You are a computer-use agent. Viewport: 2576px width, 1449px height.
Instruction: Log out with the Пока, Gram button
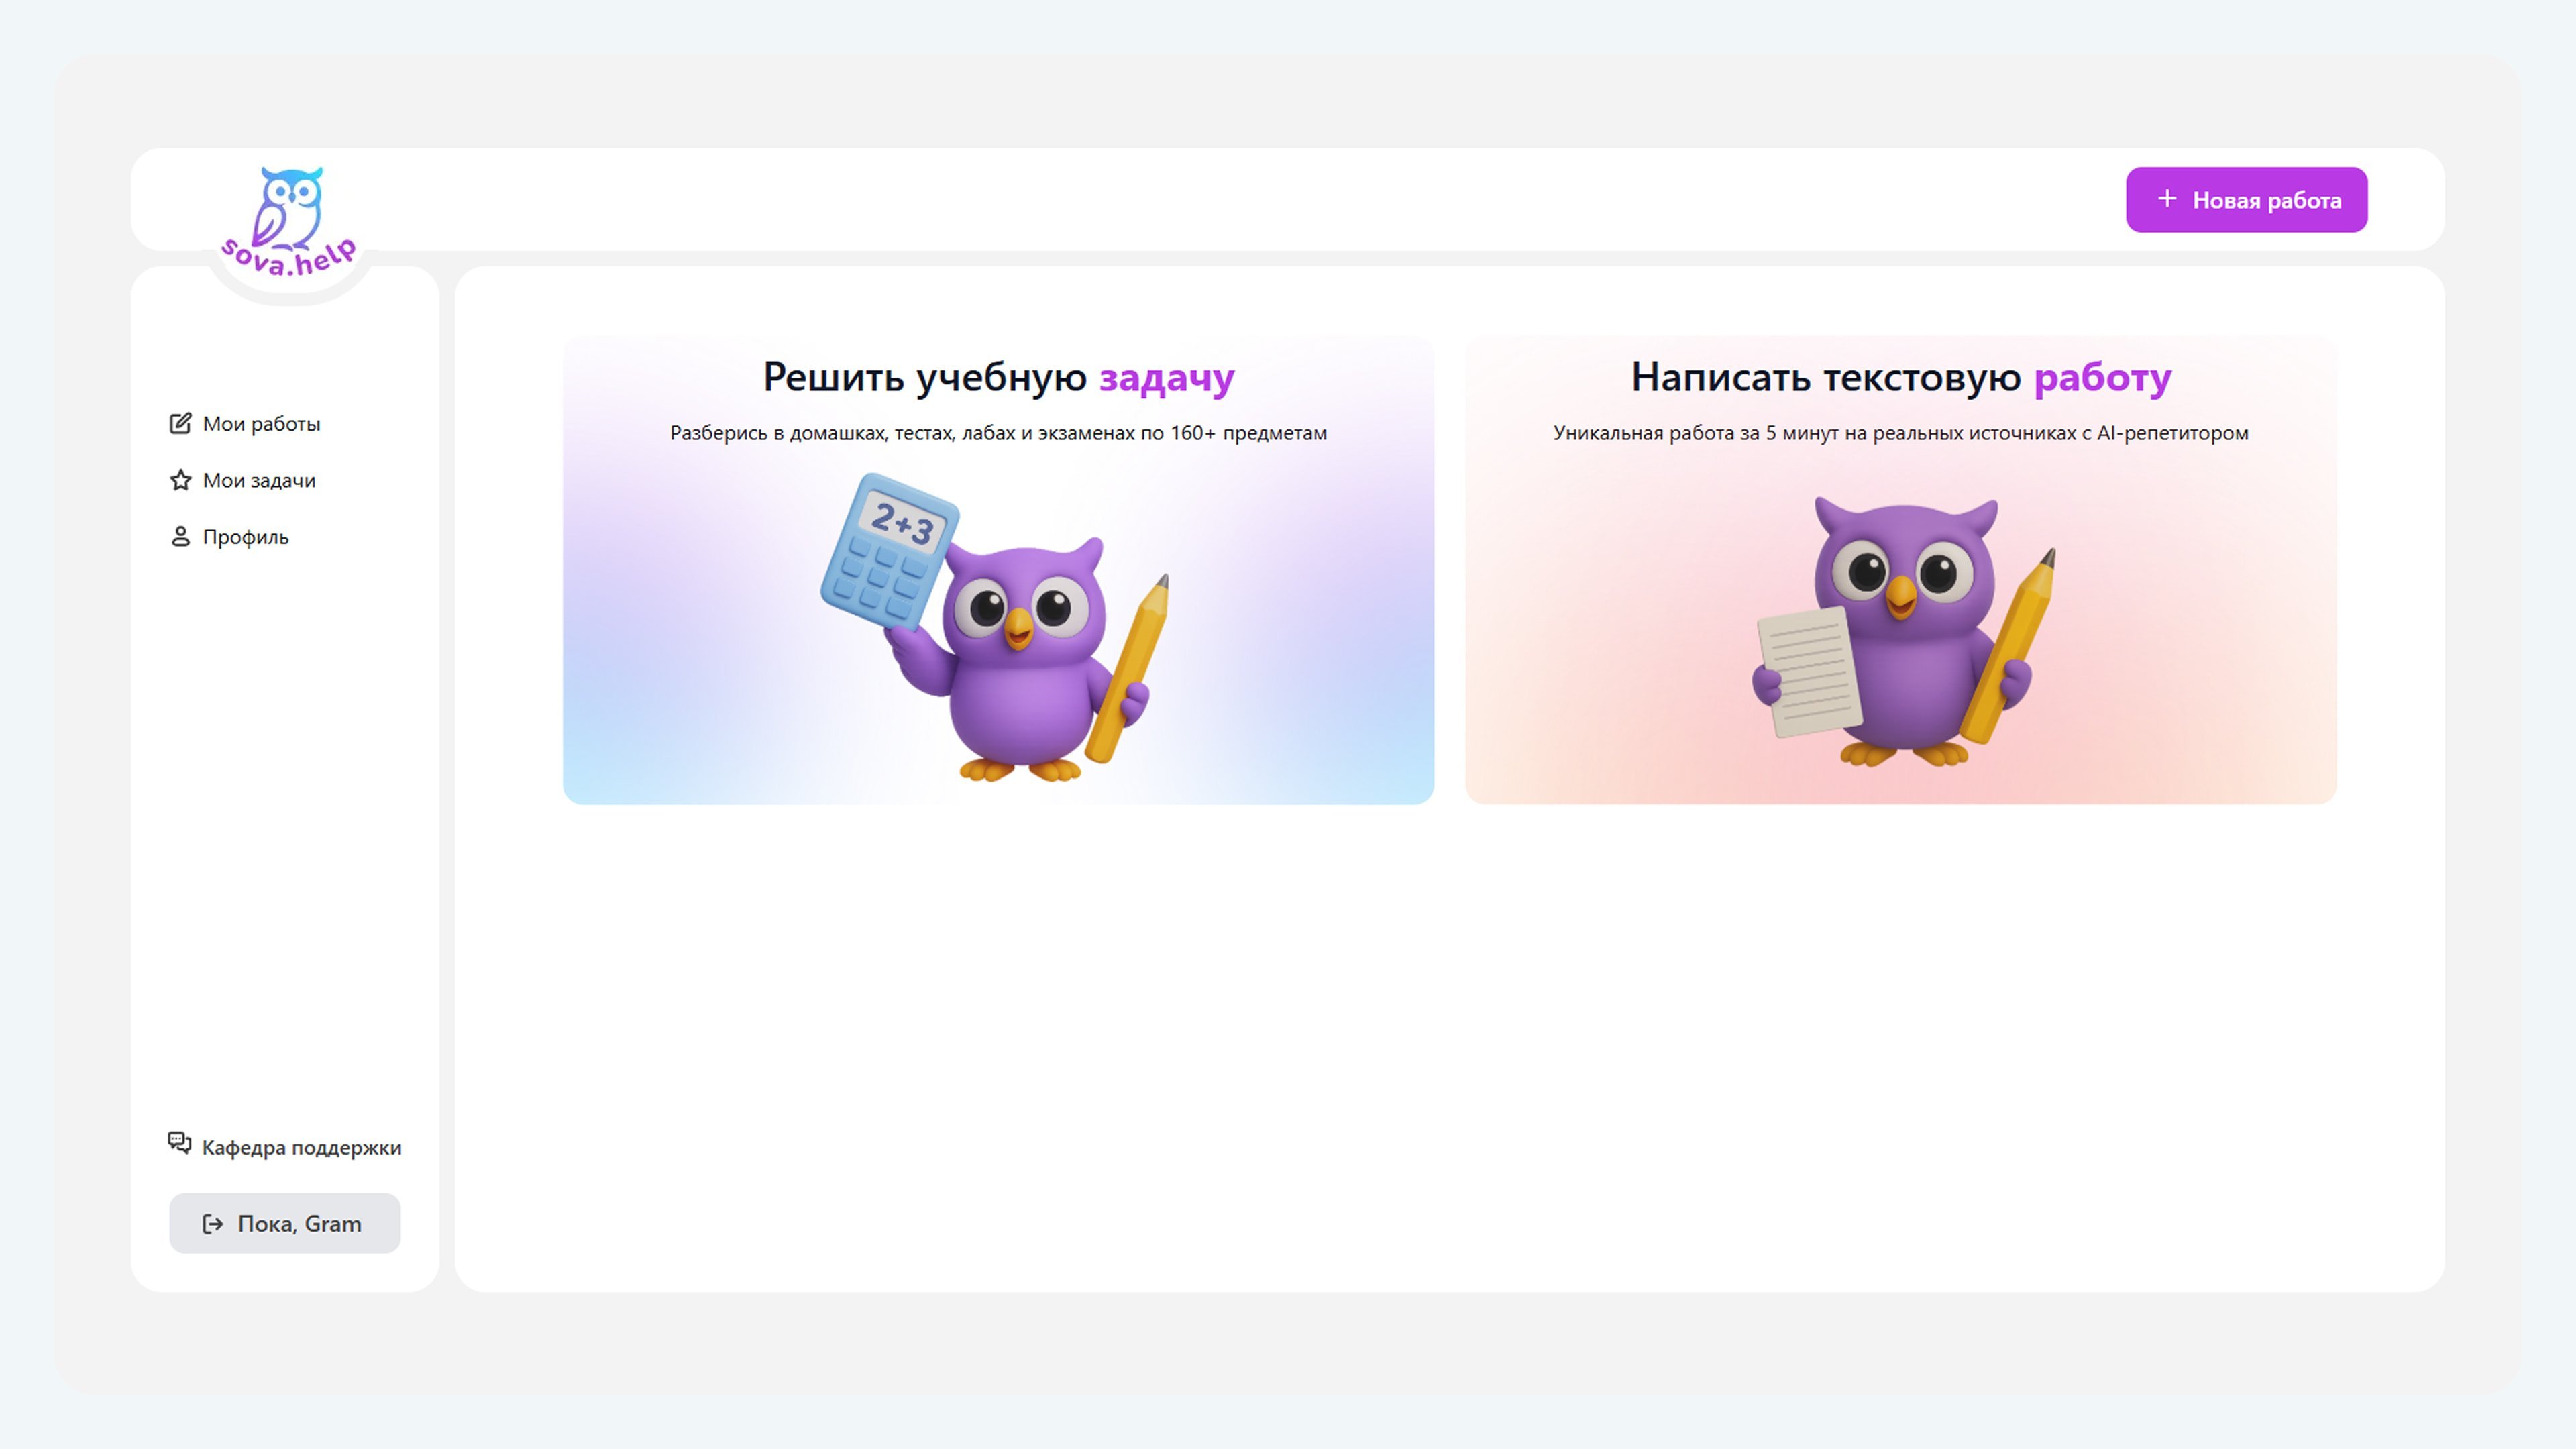coord(285,1224)
